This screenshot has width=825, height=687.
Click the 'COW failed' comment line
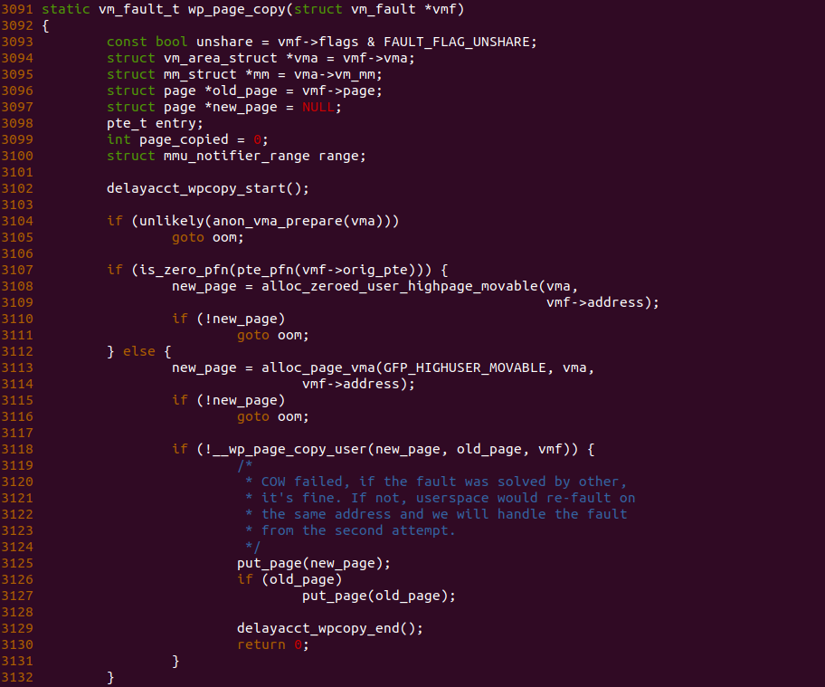click(x=436, y=482)
